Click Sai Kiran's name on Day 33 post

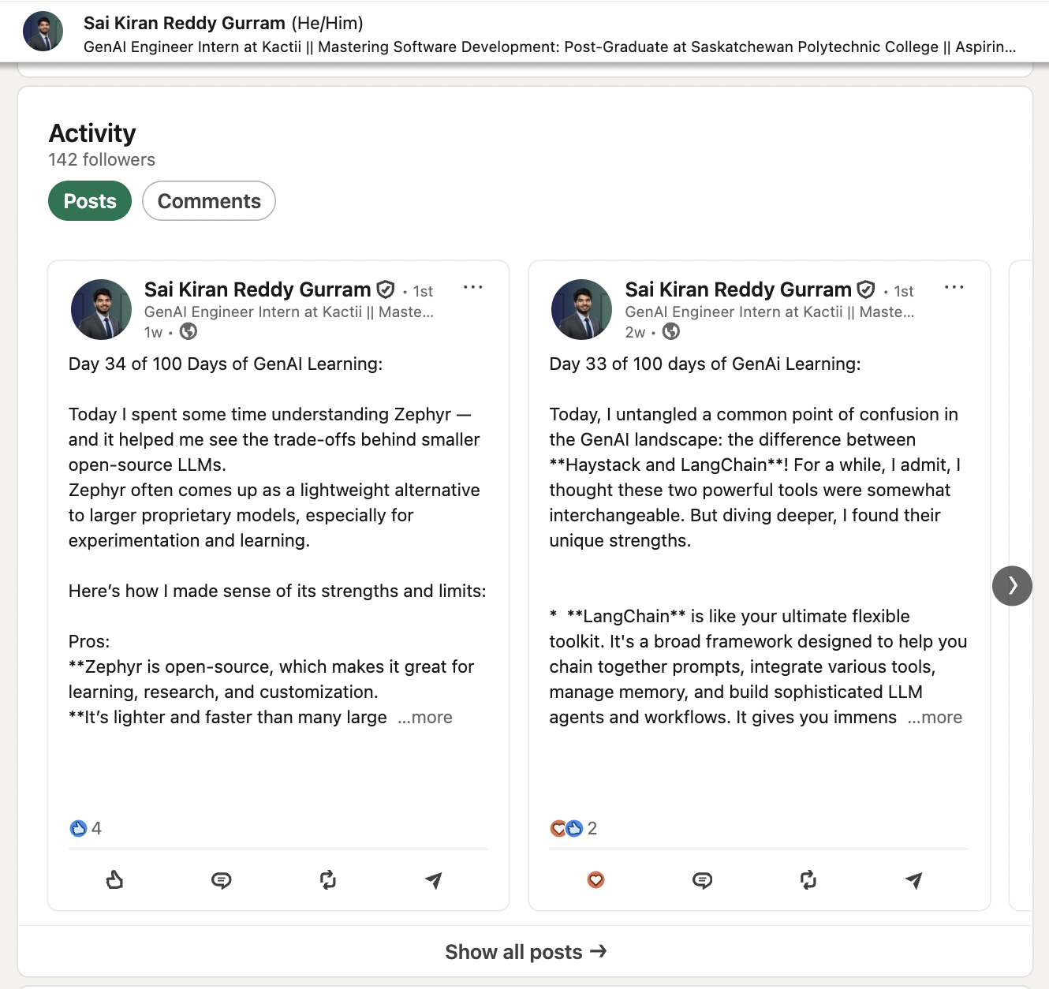point(738,289)
